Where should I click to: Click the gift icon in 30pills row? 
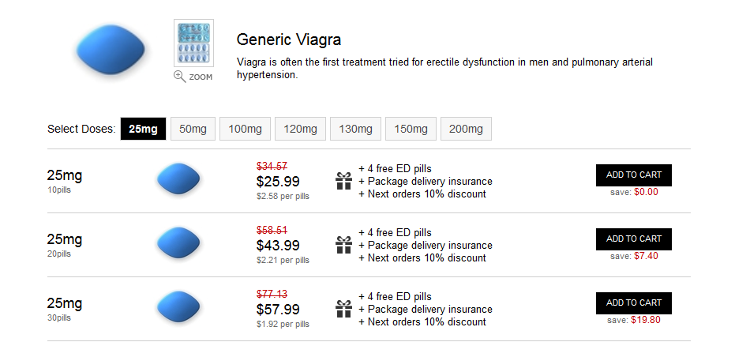(343, 309)
